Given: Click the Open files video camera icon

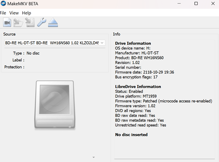Looking at the screenshot, I should 7,22.
